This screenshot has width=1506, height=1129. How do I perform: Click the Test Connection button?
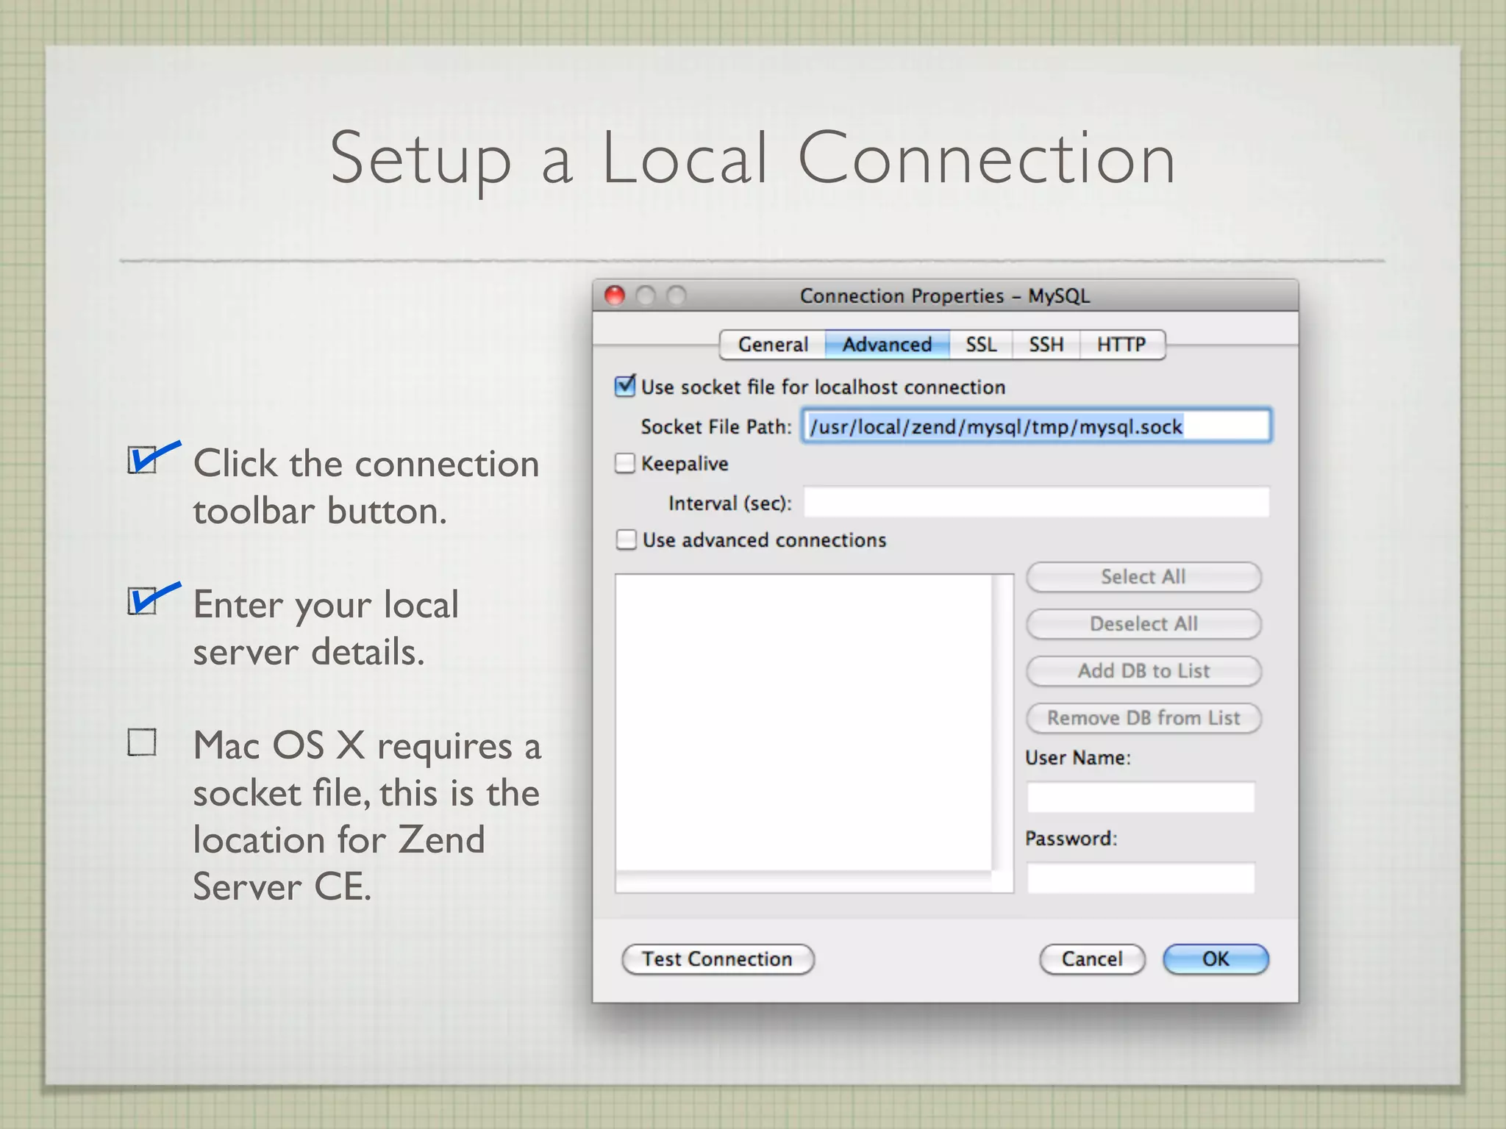click(718, 959)
